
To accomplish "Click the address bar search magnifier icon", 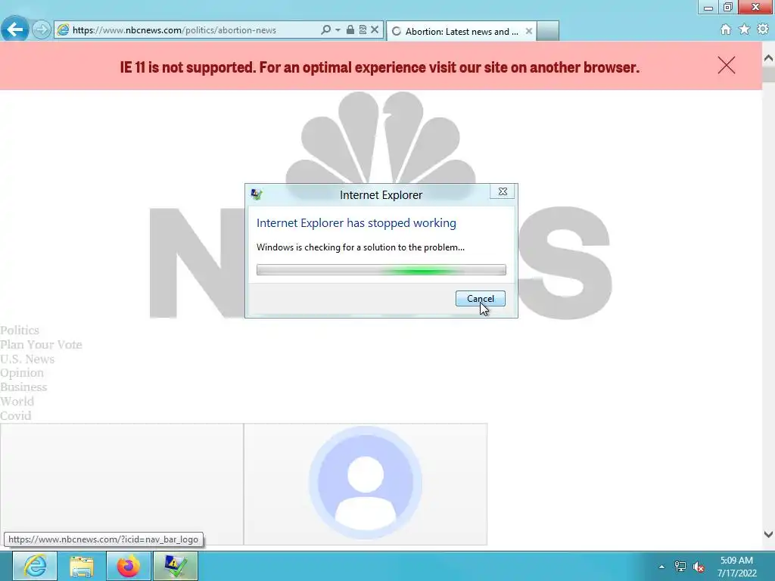I will pyautogui.click(x=325, y=30).
